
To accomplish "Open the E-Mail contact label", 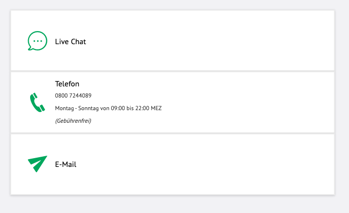I will [66, 164].
